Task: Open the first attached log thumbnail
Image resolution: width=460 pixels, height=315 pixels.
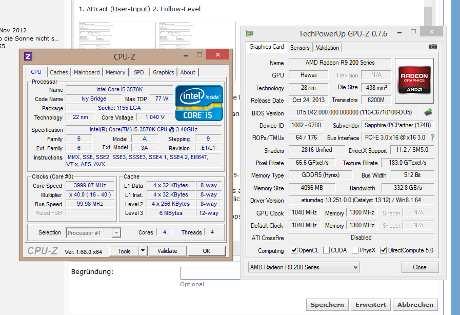Action: point(117,35)
